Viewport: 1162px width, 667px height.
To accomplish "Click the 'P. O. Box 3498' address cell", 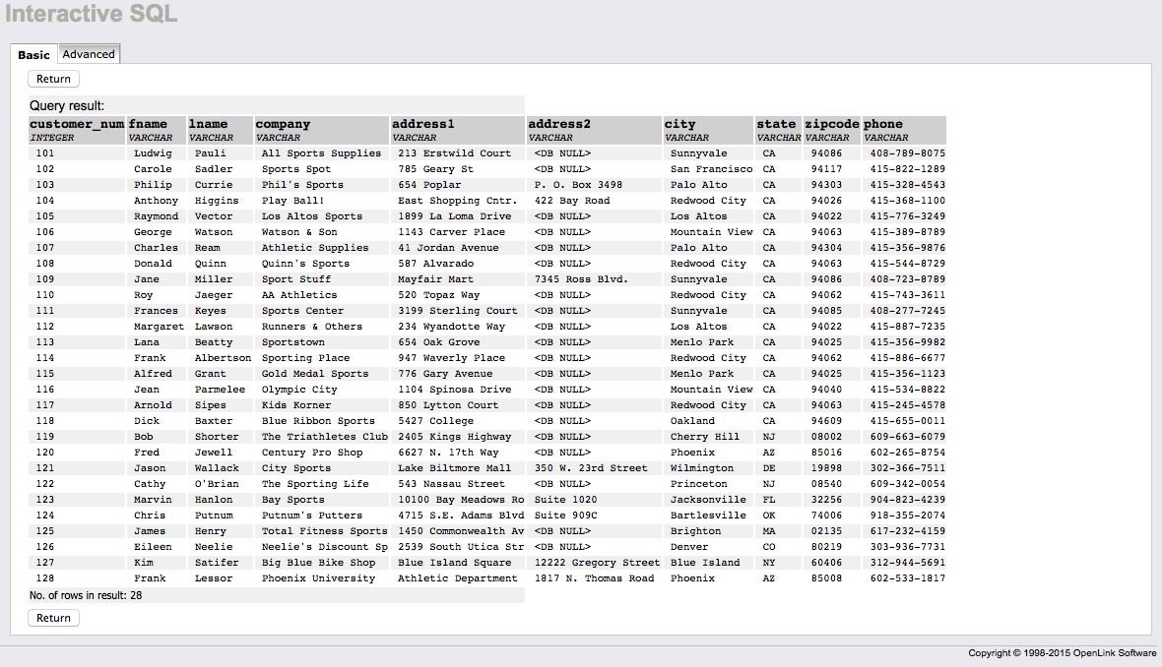I will coord(578,185).
